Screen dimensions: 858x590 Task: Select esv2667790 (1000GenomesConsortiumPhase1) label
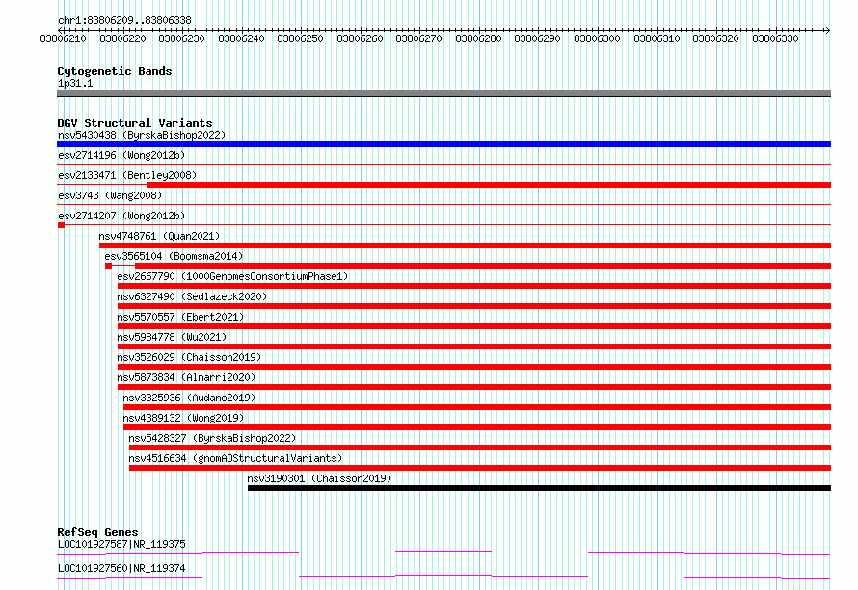pos(232,276)
